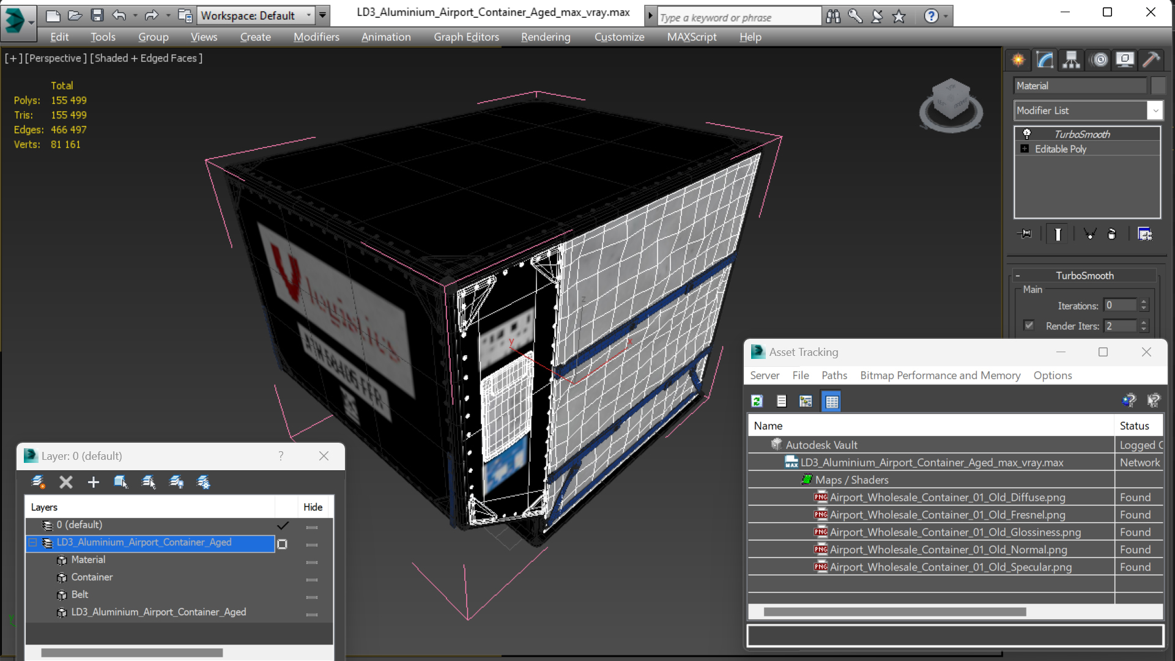
Task: Click the keyword search input field
Action: (739, 17)
